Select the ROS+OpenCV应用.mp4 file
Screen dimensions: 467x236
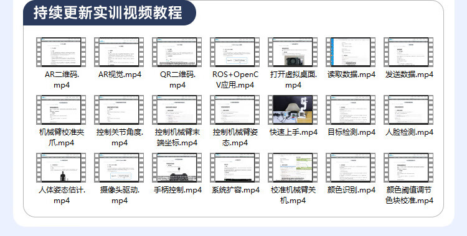tap(235, 52)
